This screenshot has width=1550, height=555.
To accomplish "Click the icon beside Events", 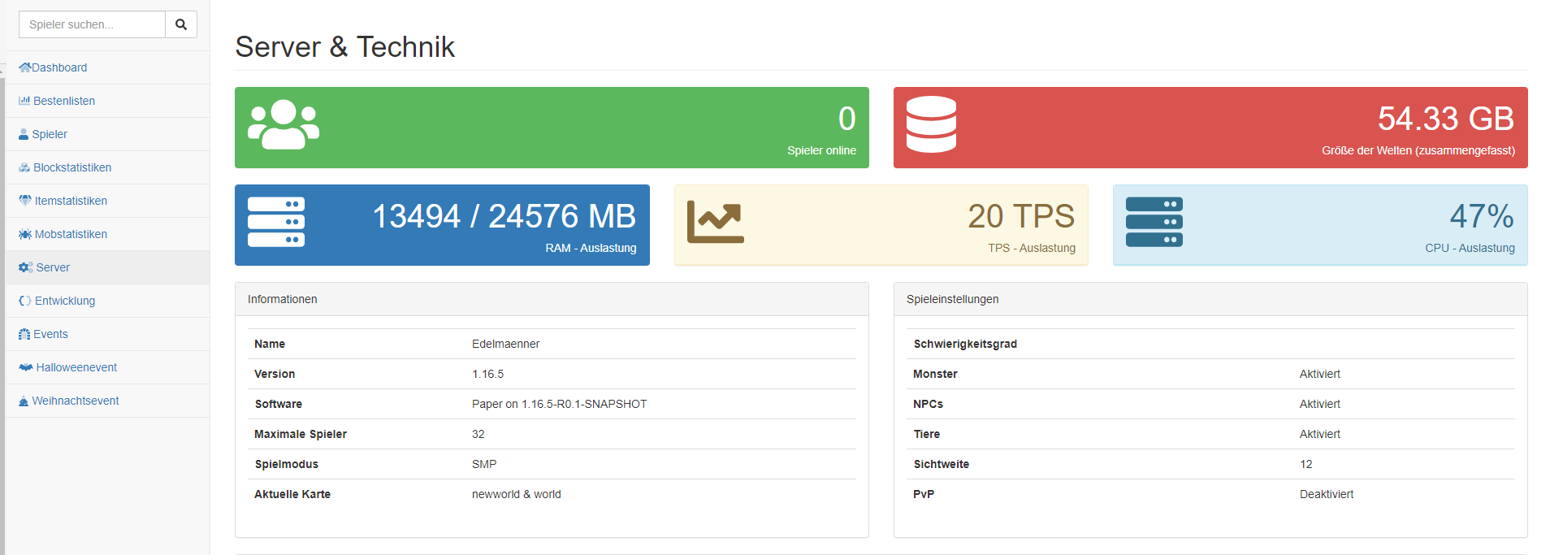I will [x=24, y=334].
